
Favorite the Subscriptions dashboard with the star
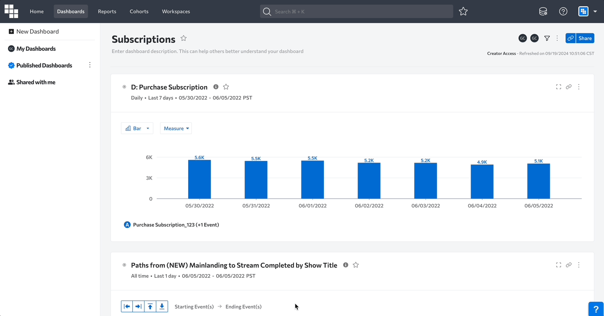pos(184,39)
